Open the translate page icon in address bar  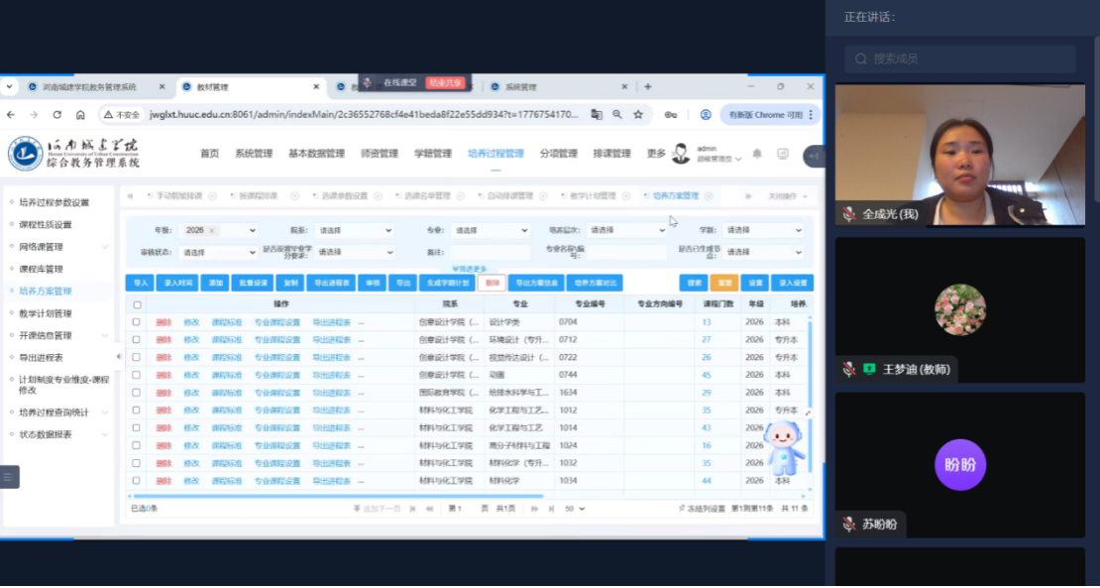click(597, 115)
